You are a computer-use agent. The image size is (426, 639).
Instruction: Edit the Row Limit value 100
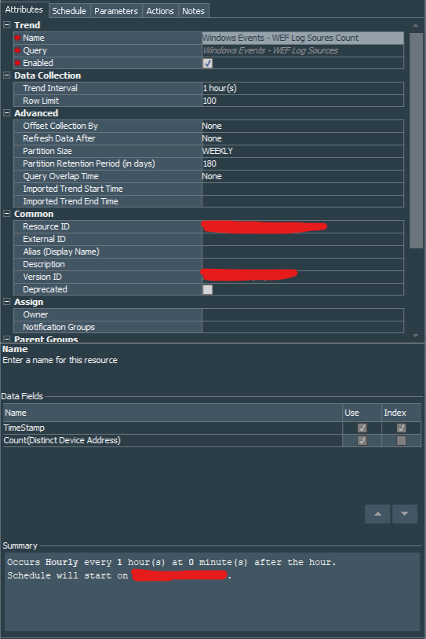point(303,101)
